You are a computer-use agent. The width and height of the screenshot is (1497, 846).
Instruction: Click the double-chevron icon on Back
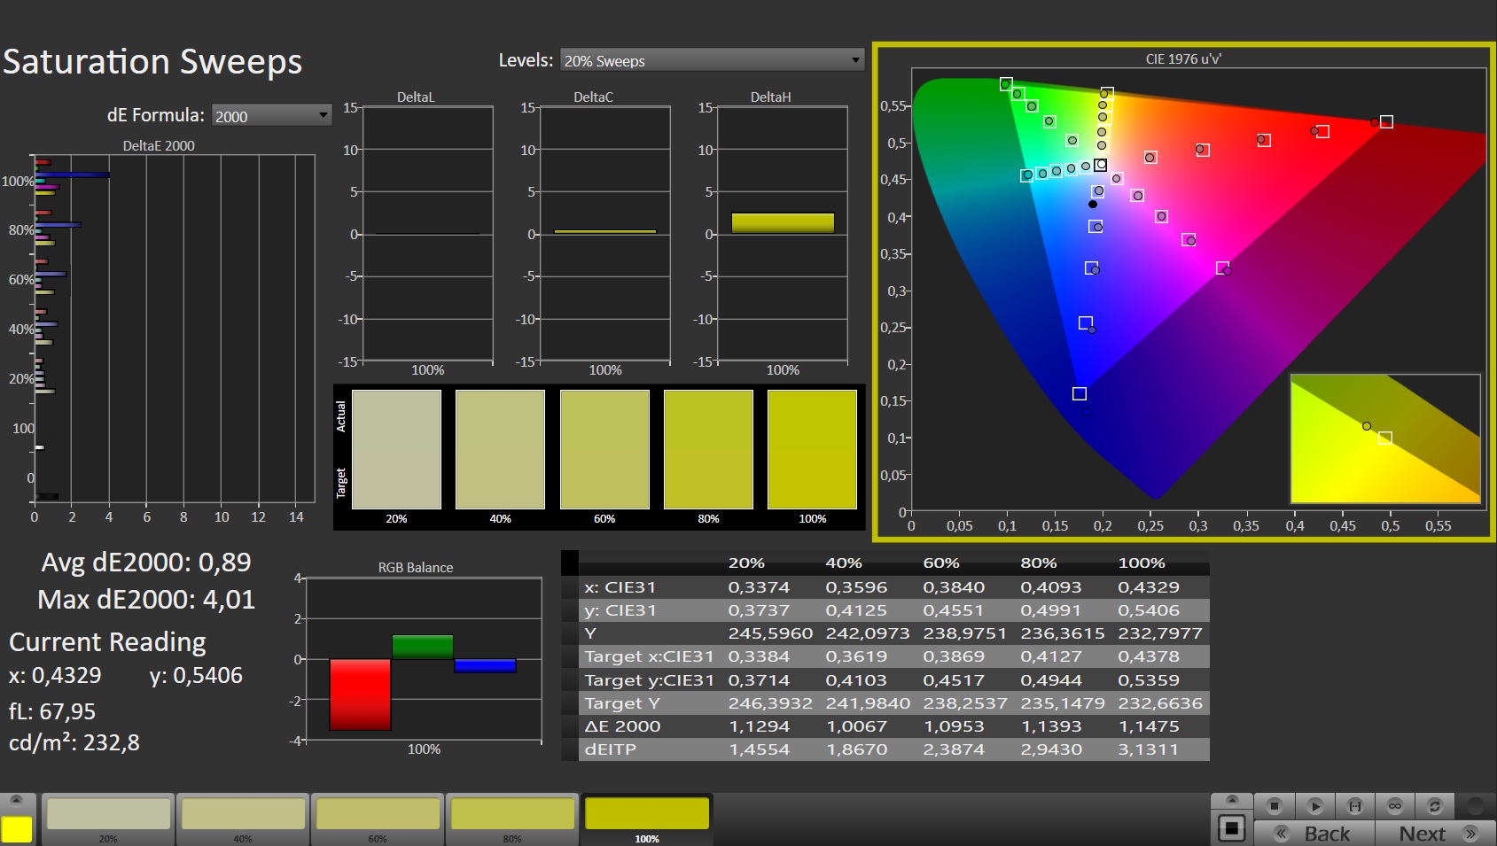coord(1282,834)
